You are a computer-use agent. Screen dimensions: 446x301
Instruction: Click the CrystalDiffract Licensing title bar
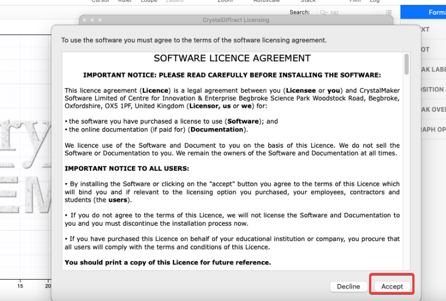point(236,20)
